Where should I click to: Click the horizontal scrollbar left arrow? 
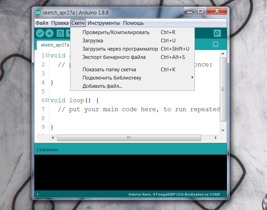tap(53, 138)
